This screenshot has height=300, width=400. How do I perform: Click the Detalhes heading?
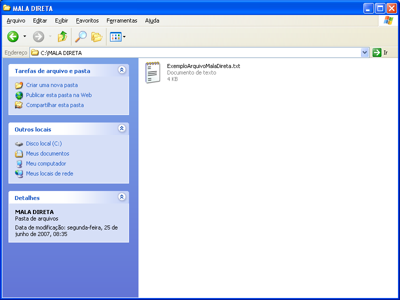[x=27, y=198]
